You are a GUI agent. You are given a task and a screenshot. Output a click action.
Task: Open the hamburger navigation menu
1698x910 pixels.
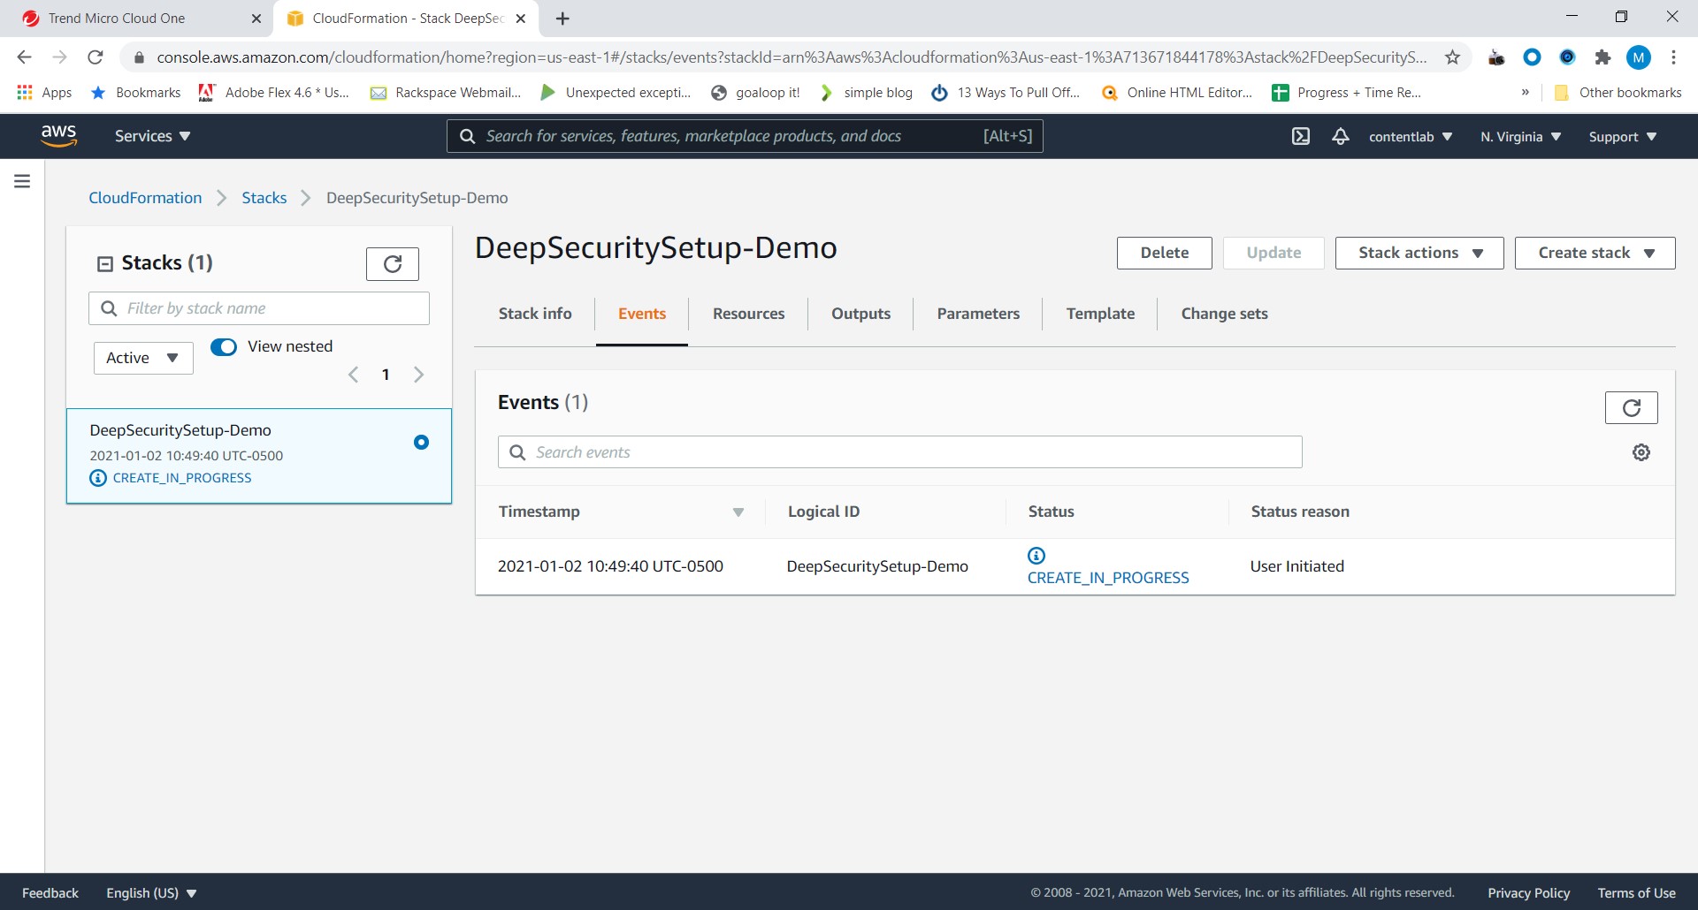22,181
